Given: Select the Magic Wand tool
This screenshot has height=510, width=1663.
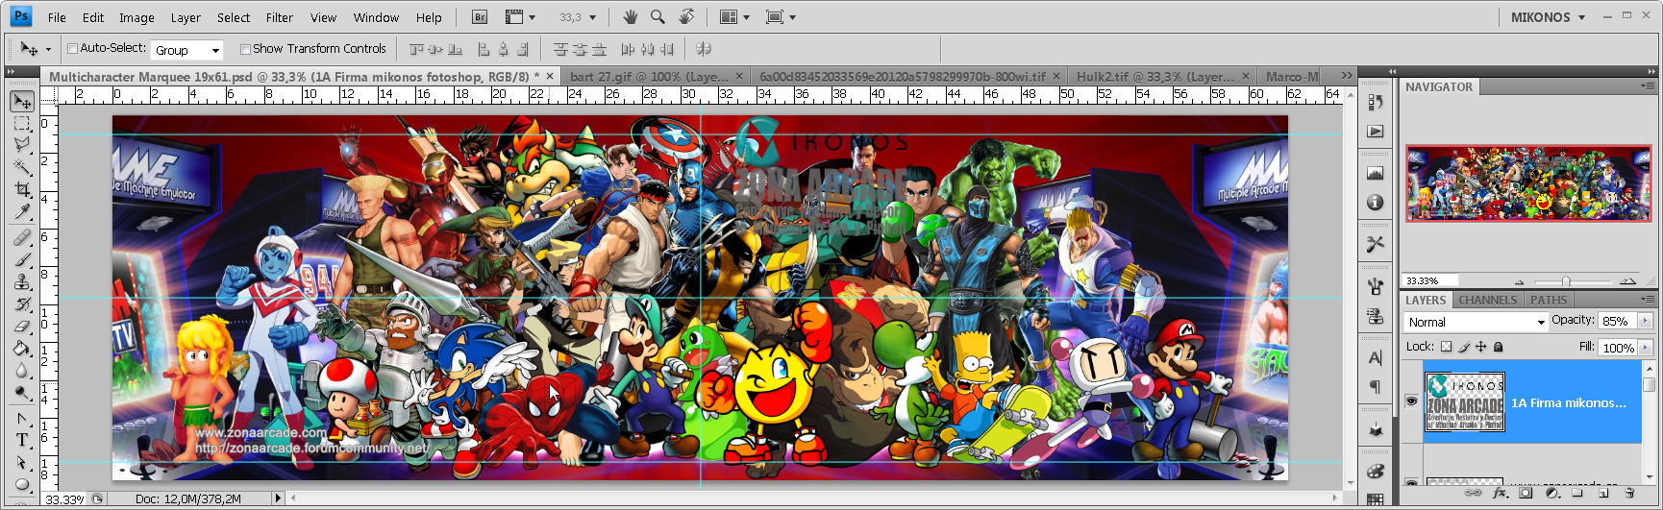Looking at the screenshot, I should (x=22, y=167).
